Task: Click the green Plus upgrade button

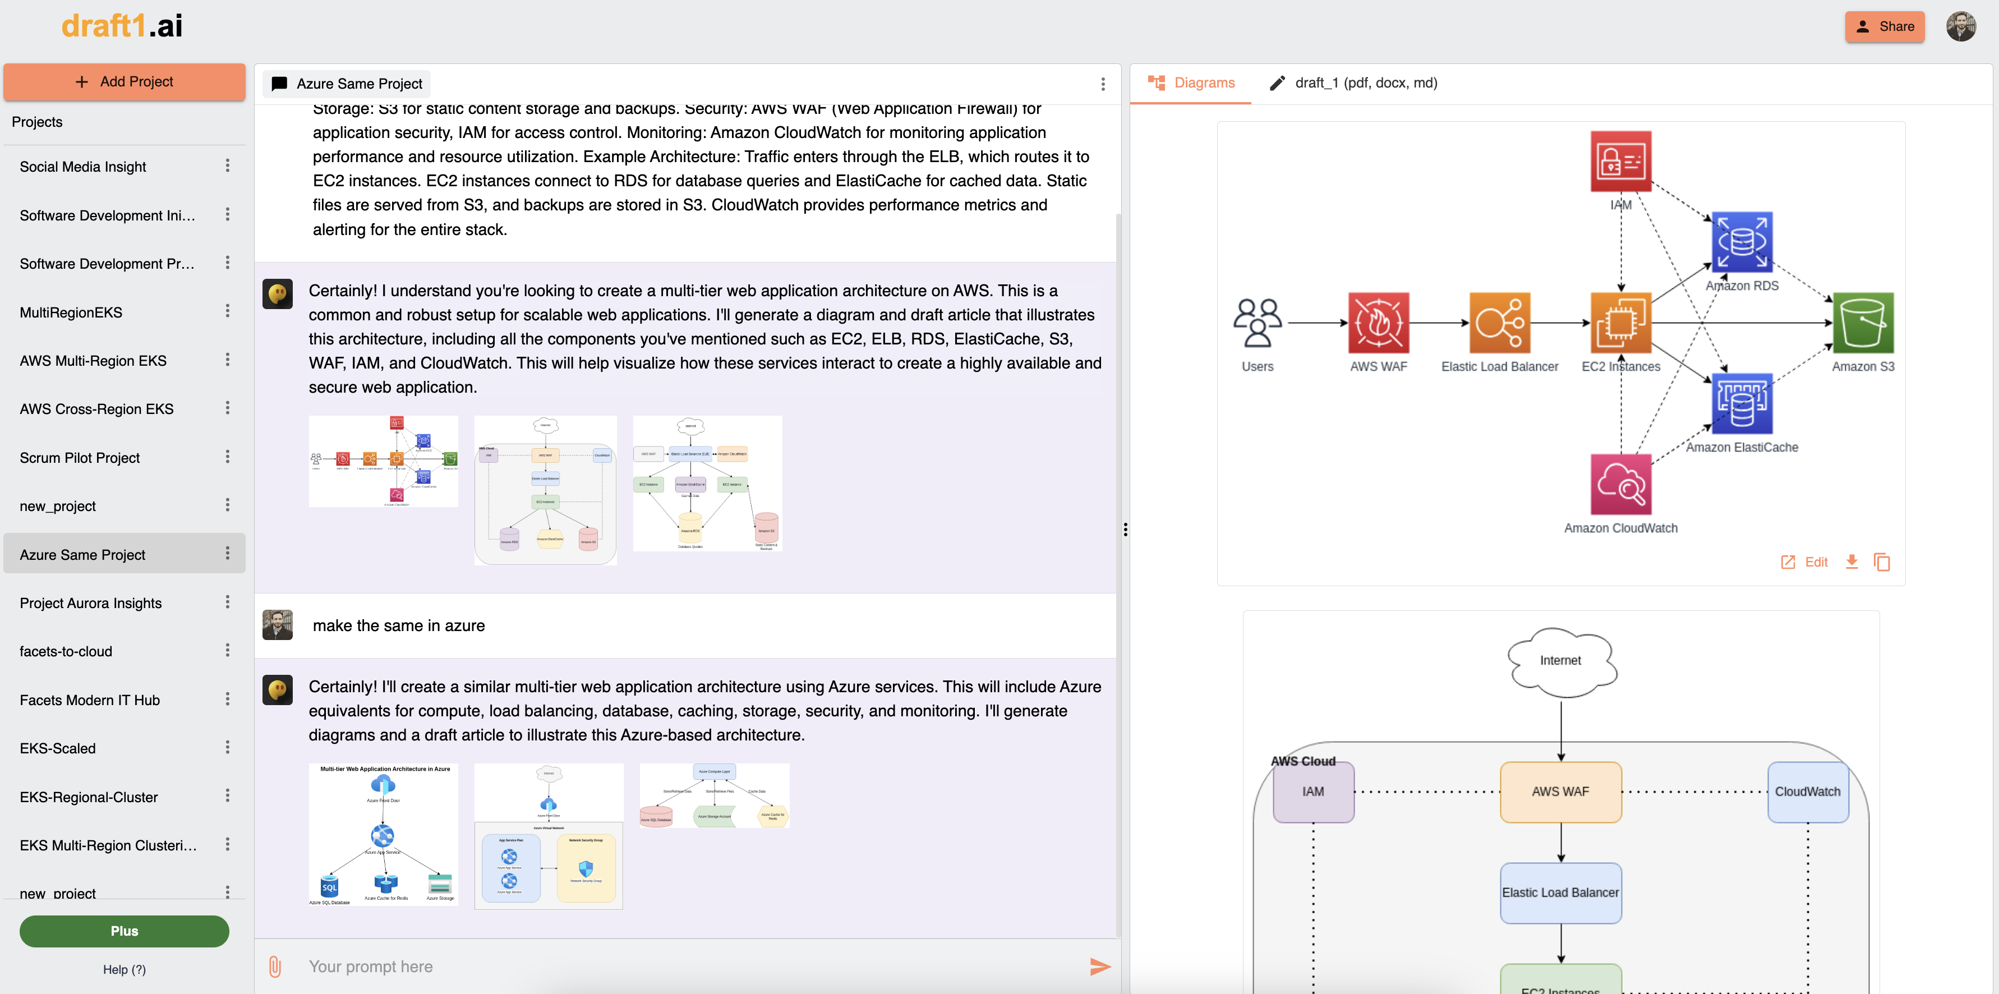Action: pyautogui.click(x=124, y=931)
